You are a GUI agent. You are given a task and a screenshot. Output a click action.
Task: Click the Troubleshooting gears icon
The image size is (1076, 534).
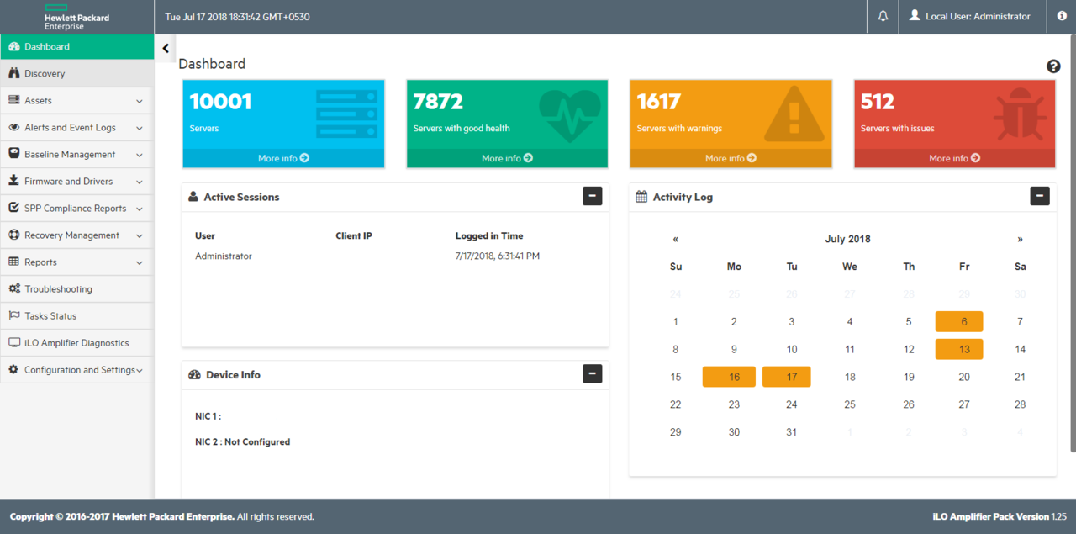point(14,289)
